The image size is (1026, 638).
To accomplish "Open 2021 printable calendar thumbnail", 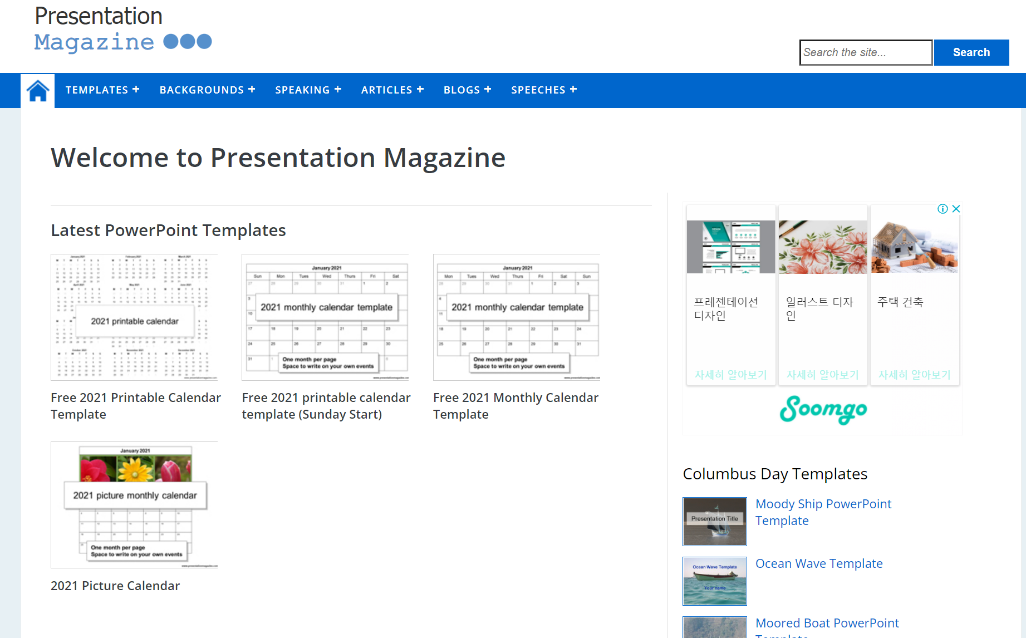I will pos(134,317).
